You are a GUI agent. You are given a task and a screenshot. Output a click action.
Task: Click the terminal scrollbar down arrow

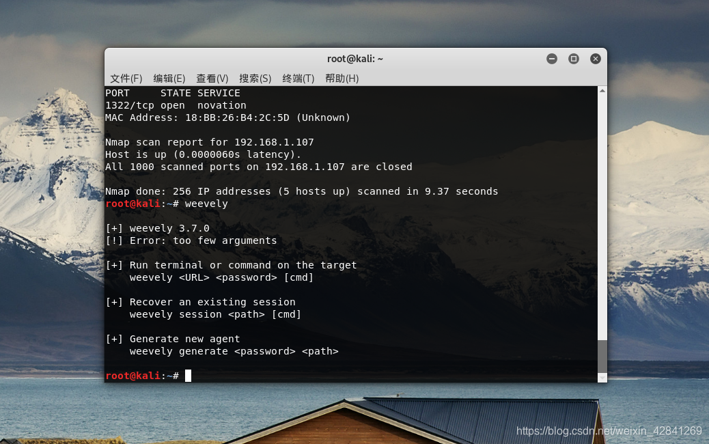(602, 378)
